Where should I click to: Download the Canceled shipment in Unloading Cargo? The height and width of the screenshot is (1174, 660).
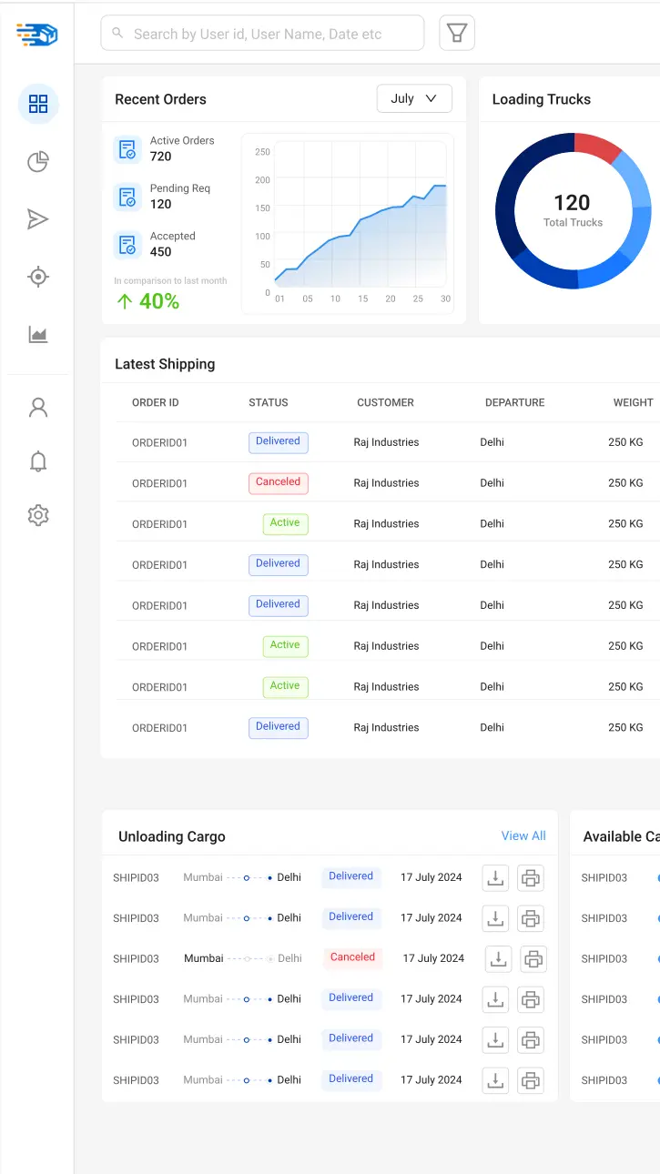tap(498, 958)
